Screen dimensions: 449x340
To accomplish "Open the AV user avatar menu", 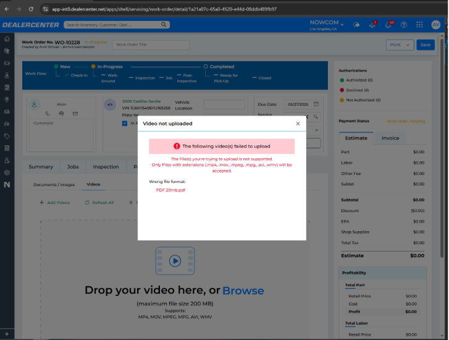I will tap(435, 25).
